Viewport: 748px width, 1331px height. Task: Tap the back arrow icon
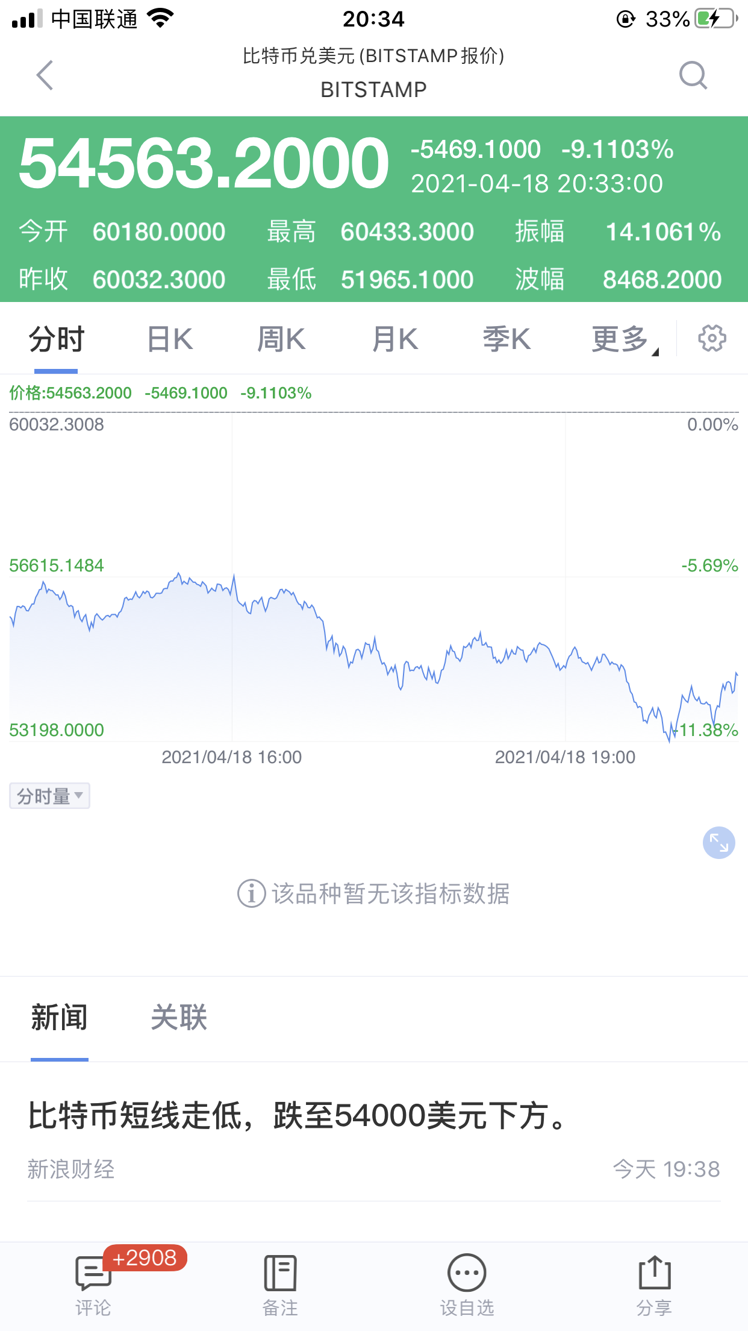pyautogui.click(x=45, y=75)
